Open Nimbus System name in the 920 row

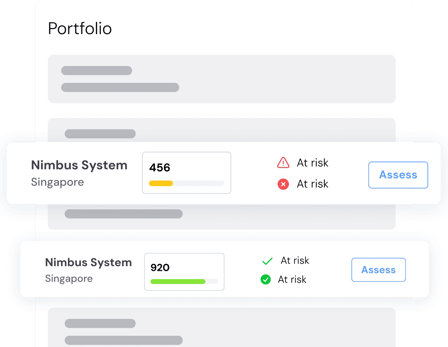pyautogui.click(x=88, y=262)
